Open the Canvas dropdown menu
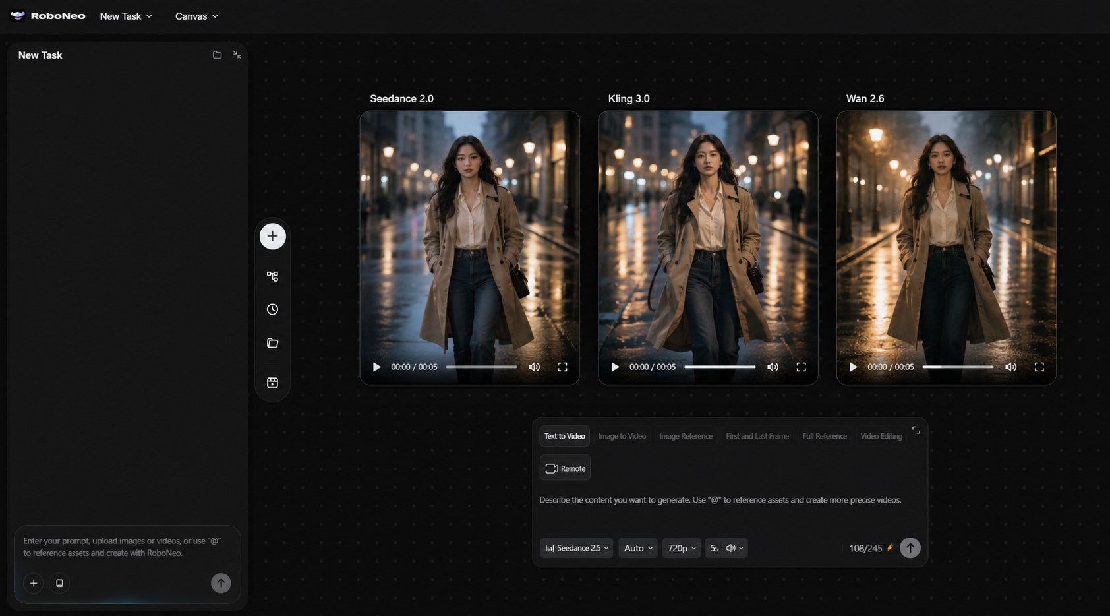This screenshot has height=616, width=1110. point(196,16)
